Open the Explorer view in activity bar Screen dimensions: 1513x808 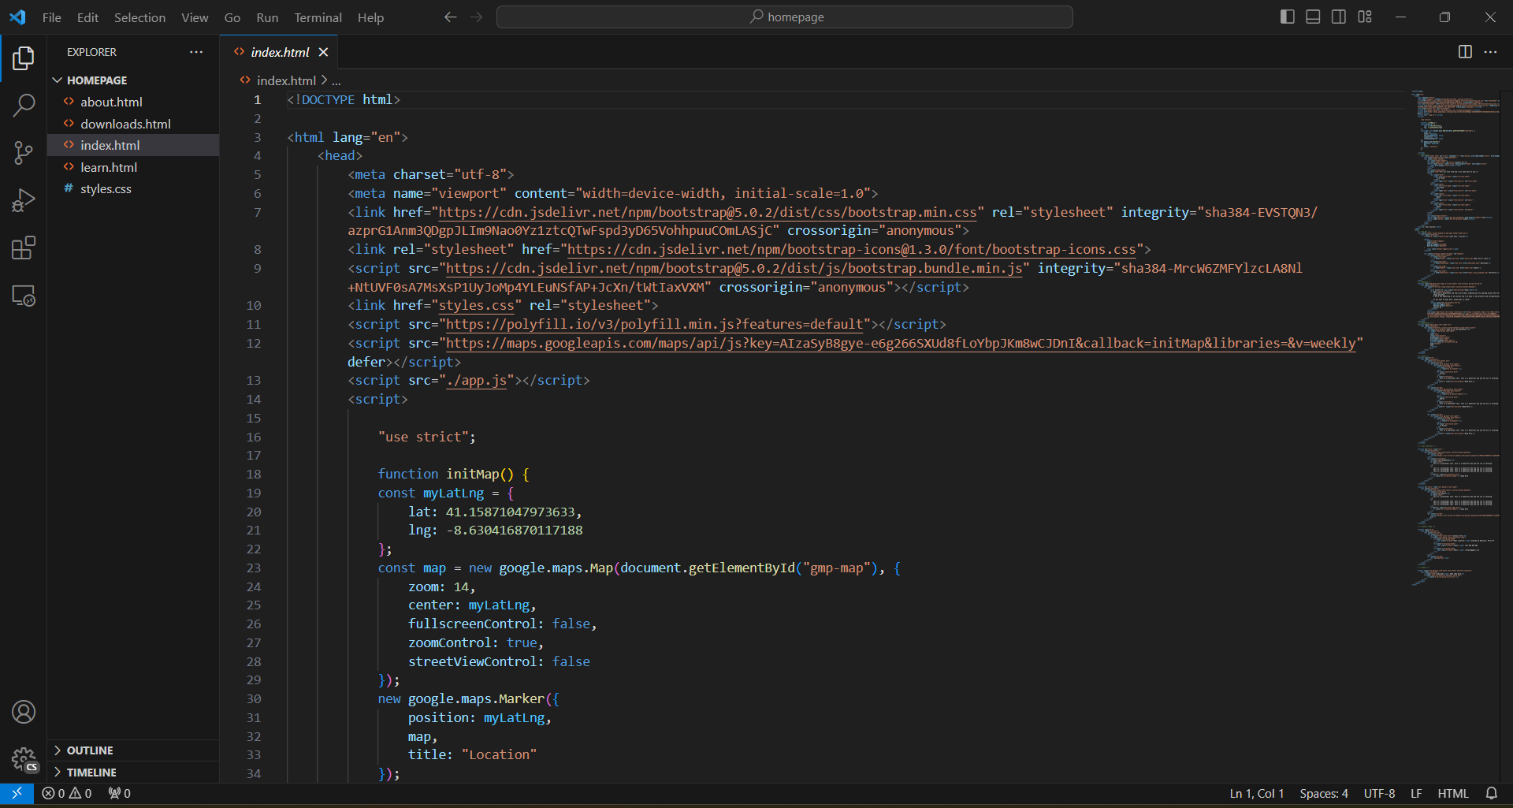(24, 58)
